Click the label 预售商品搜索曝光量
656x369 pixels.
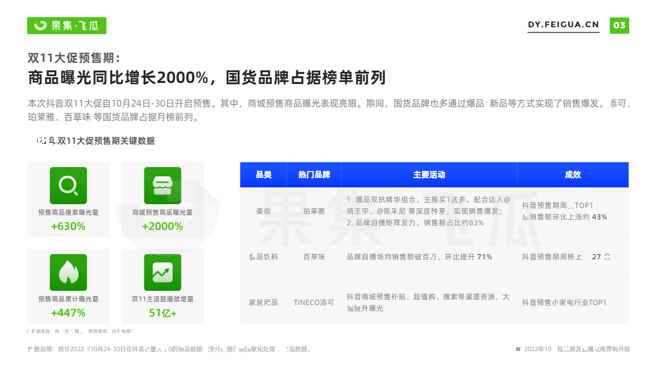tap(68, 213)
